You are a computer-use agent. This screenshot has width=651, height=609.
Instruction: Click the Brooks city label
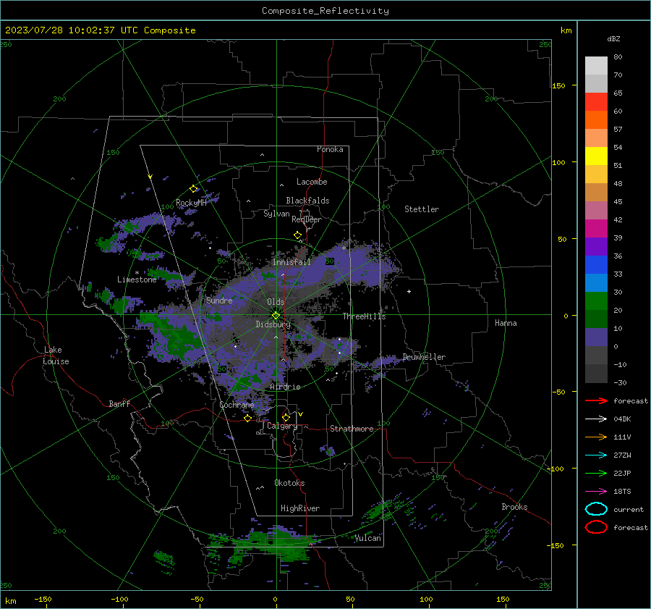point(514,507)
